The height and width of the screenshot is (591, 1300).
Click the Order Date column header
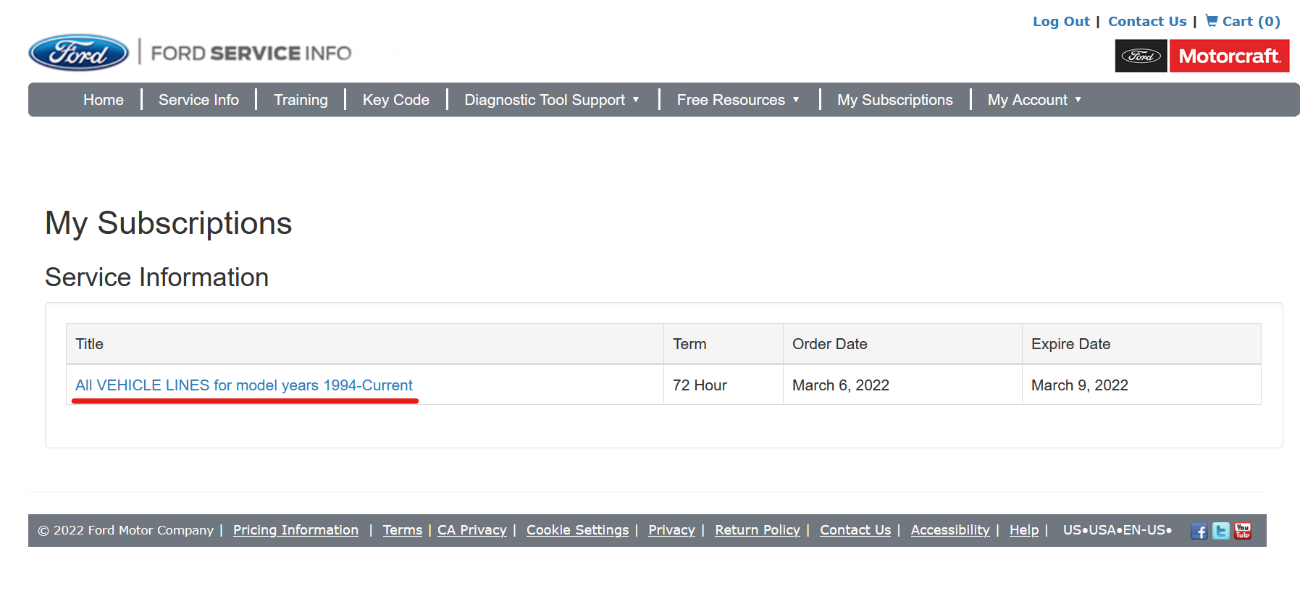tap(902, 344)
